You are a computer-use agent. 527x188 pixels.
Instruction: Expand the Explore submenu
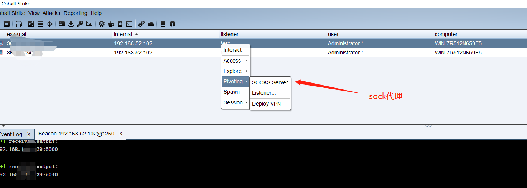click(x=236, y=71)
